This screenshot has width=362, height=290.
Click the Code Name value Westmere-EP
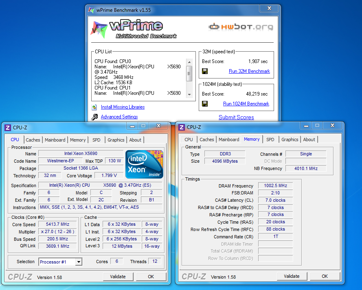pos(60,161)
